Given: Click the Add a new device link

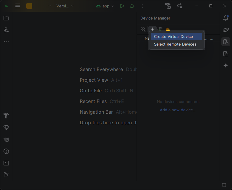Looking at the screenshot, I should (178, 110).
